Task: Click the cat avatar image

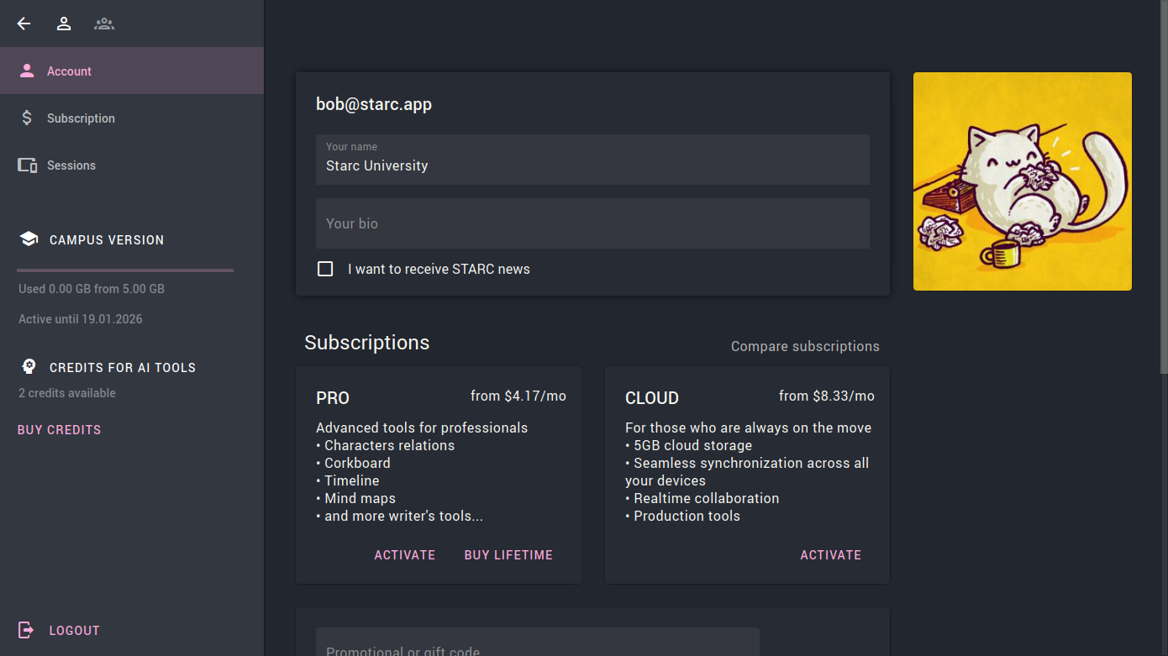Action: click(1022, 181)
